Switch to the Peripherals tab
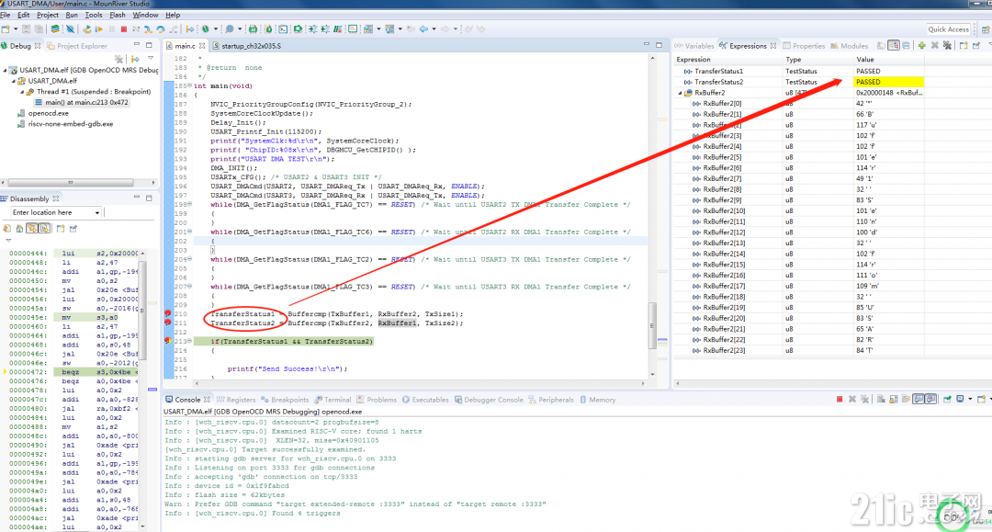This screenshot has height=532, width=992. [551, 400]
